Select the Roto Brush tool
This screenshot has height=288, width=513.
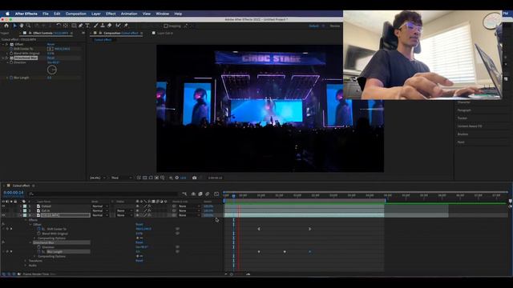(118, 26)
